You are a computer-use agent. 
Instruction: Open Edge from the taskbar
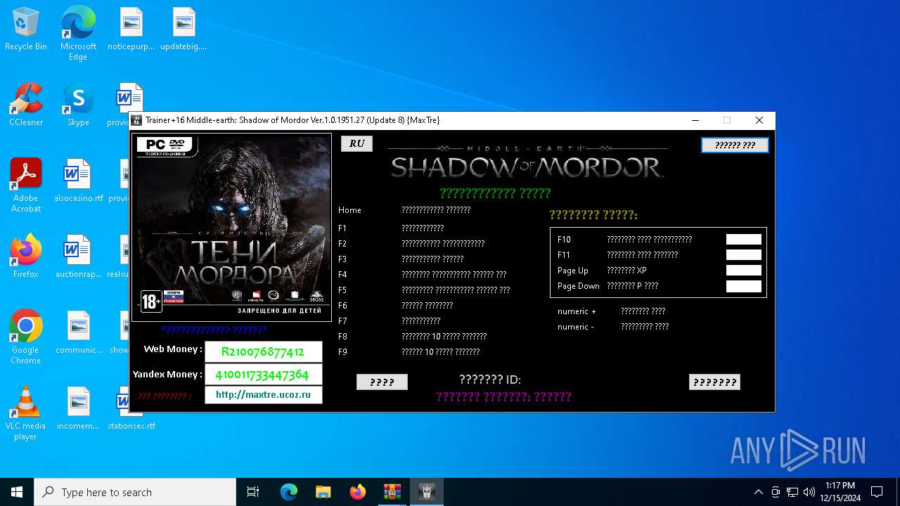(x=289, y=492)
